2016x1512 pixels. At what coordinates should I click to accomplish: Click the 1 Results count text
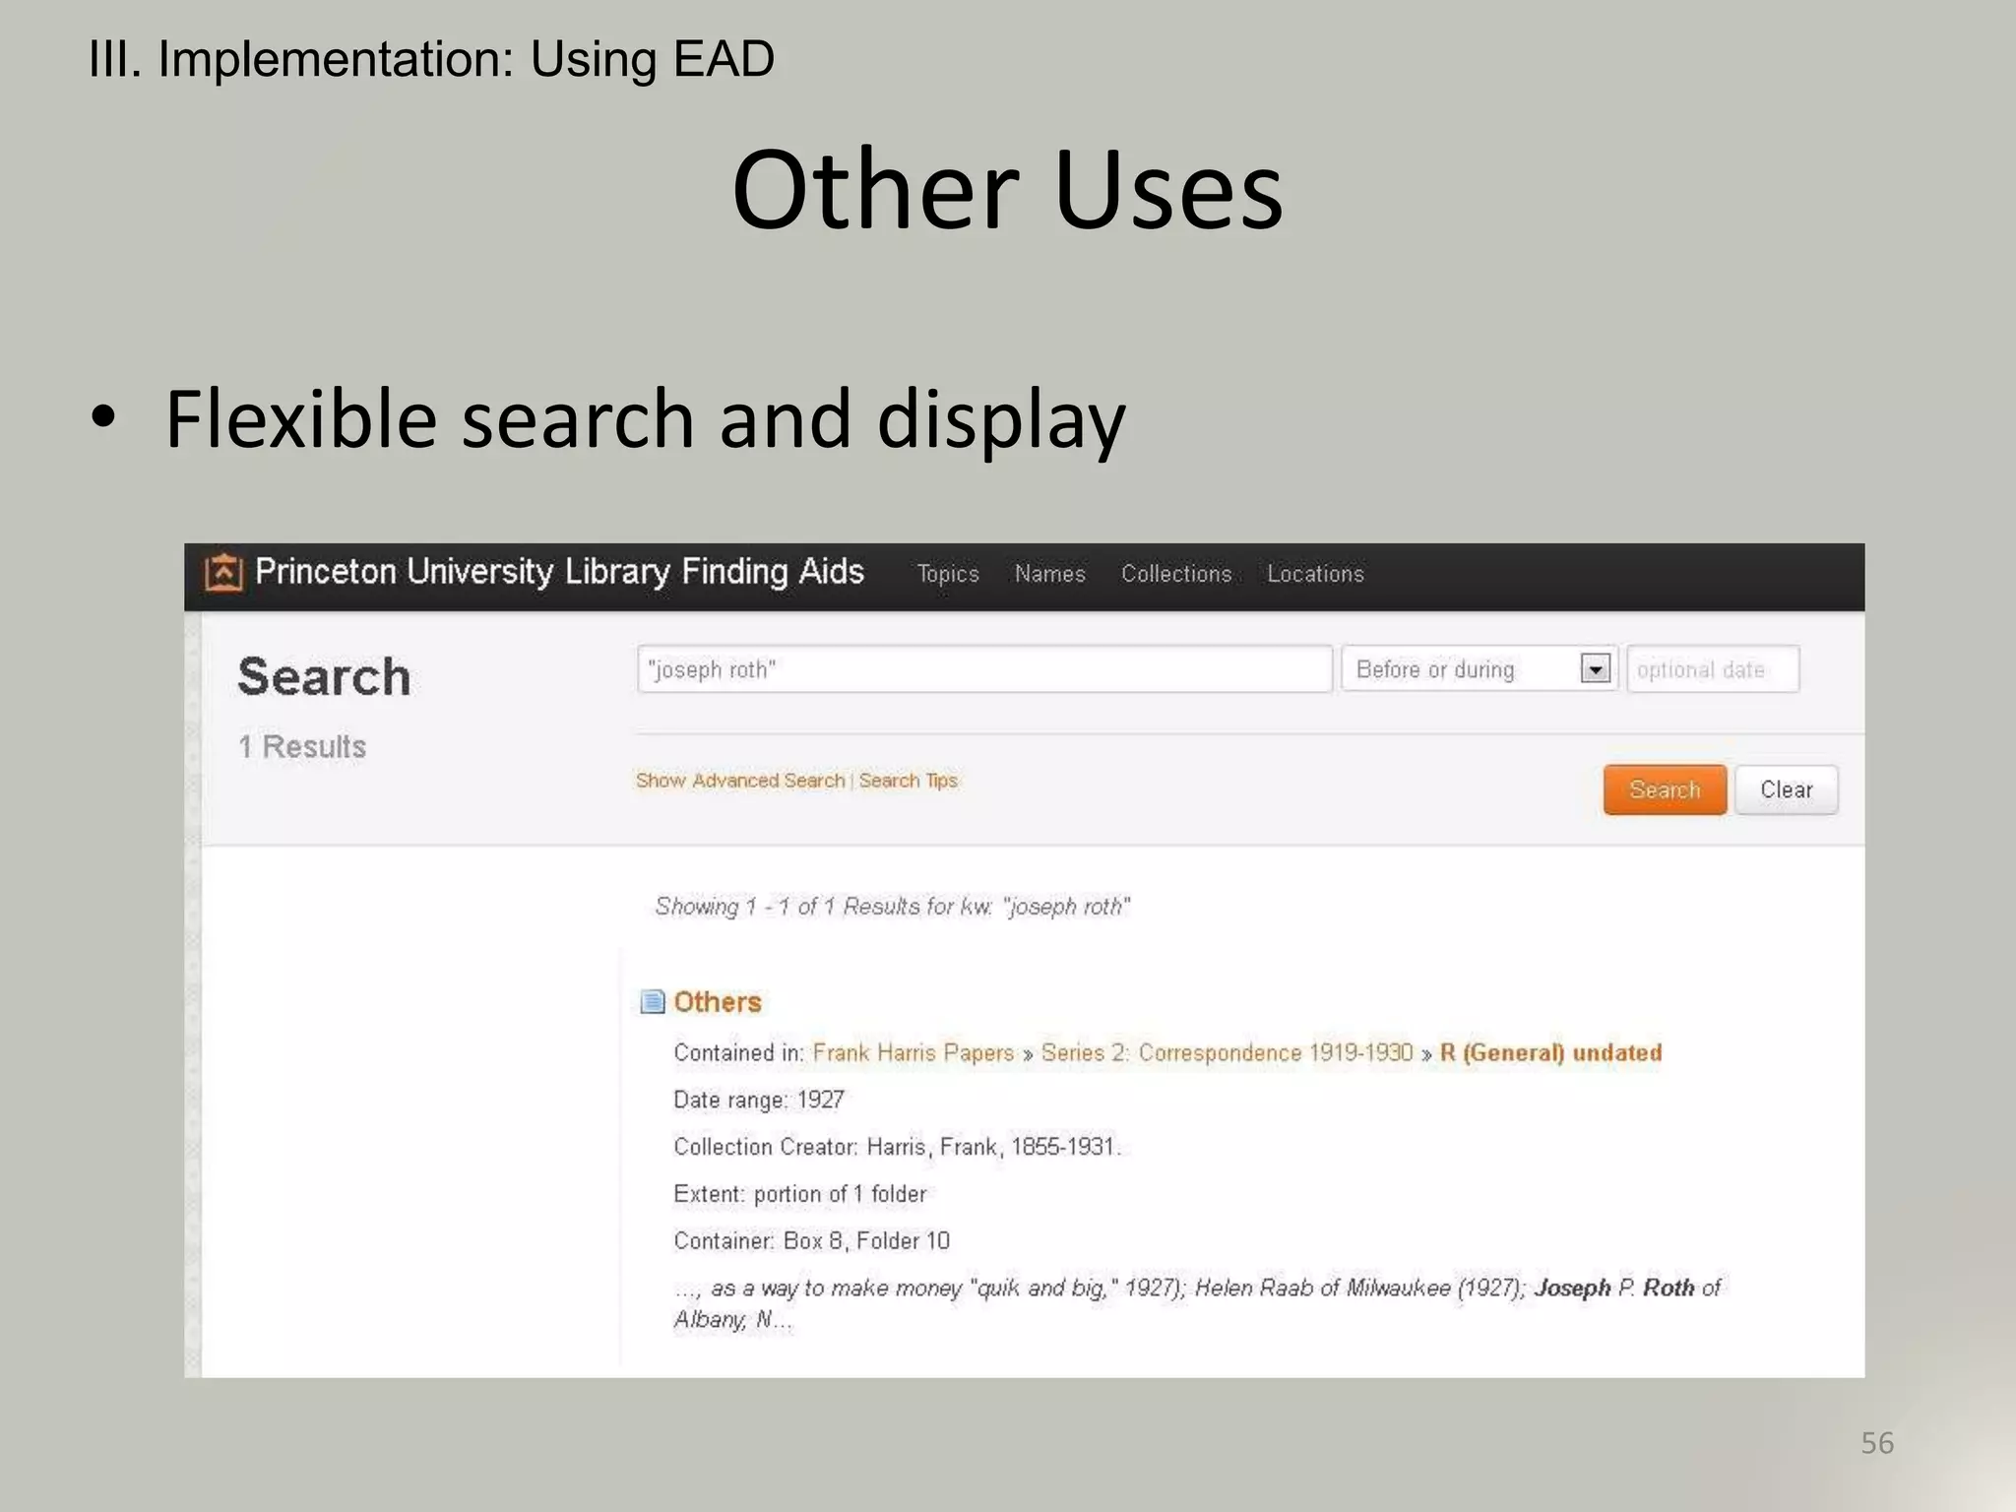(302, 746)
